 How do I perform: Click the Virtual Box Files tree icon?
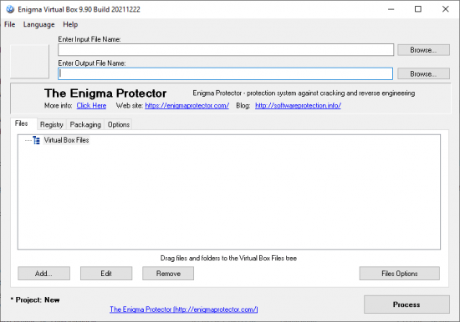point(36,140)
